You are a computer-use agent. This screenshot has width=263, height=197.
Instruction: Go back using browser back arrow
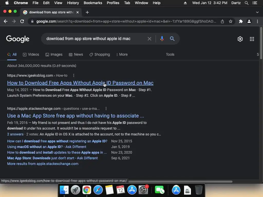pos(6,21)
